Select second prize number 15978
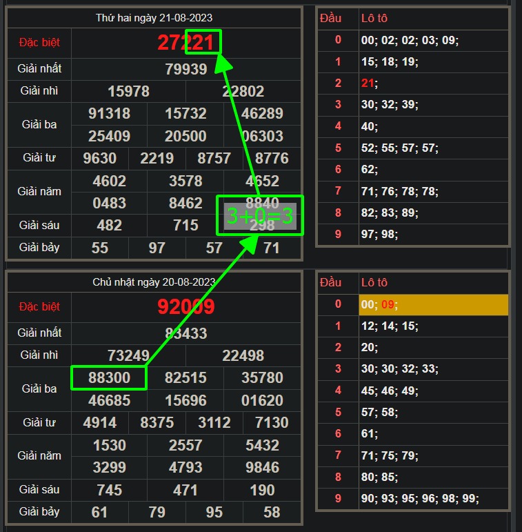522x532 pixels. coord(128,91)
